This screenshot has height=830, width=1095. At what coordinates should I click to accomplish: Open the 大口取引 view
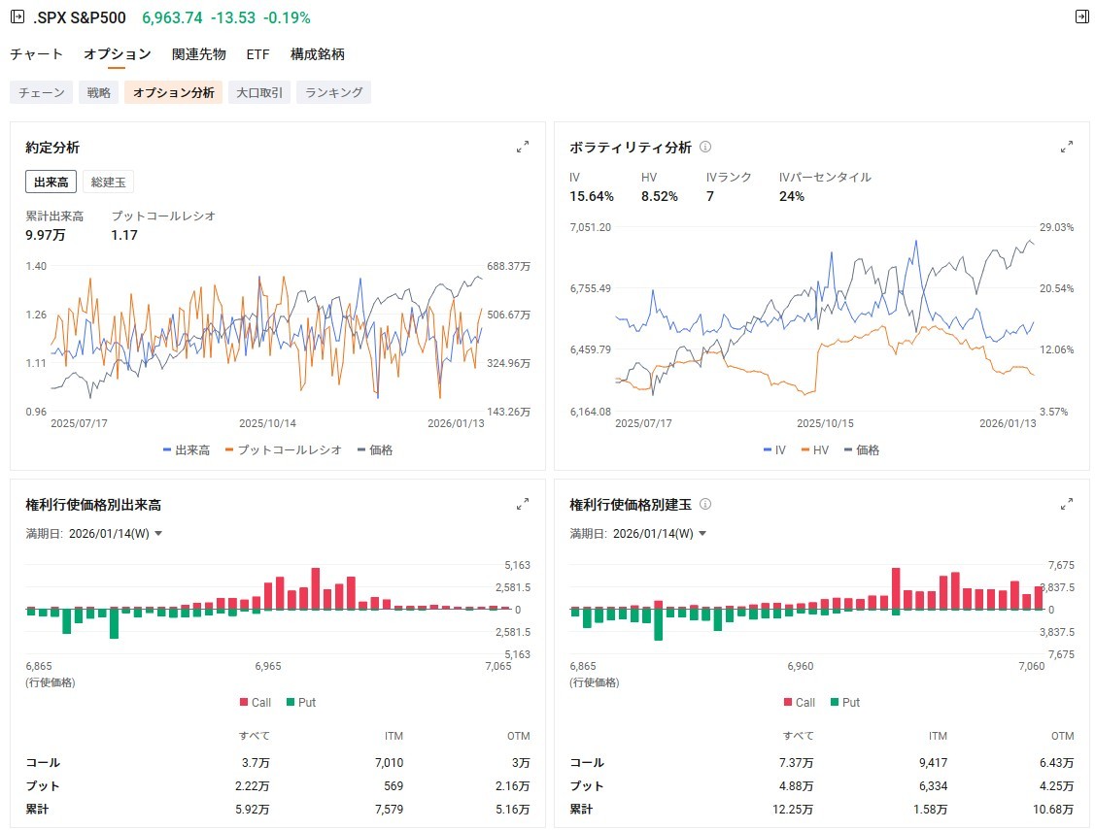[259, 91]
